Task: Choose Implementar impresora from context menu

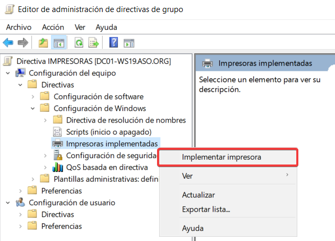Action: tap(221, 157)
